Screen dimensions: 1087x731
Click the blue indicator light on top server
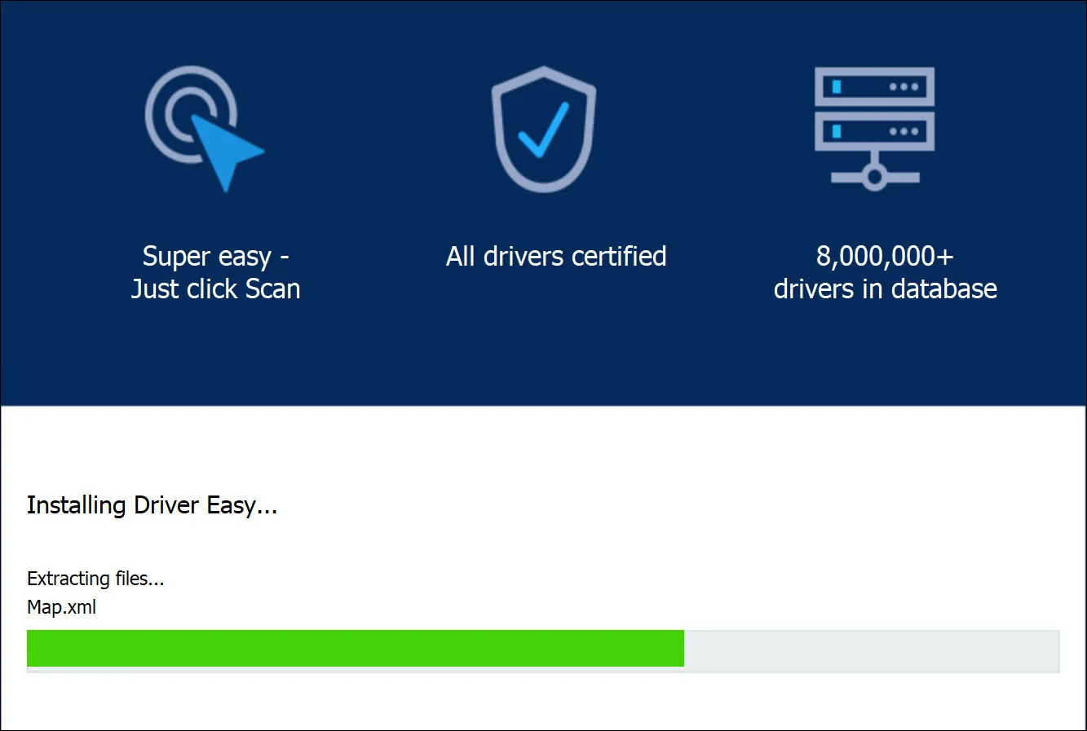(836, 86)
